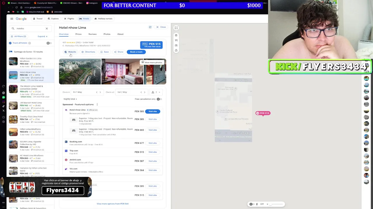Move check-out date one day later
Image resolution: width=373 pixels, height=209 pixels.
[145, 92]
